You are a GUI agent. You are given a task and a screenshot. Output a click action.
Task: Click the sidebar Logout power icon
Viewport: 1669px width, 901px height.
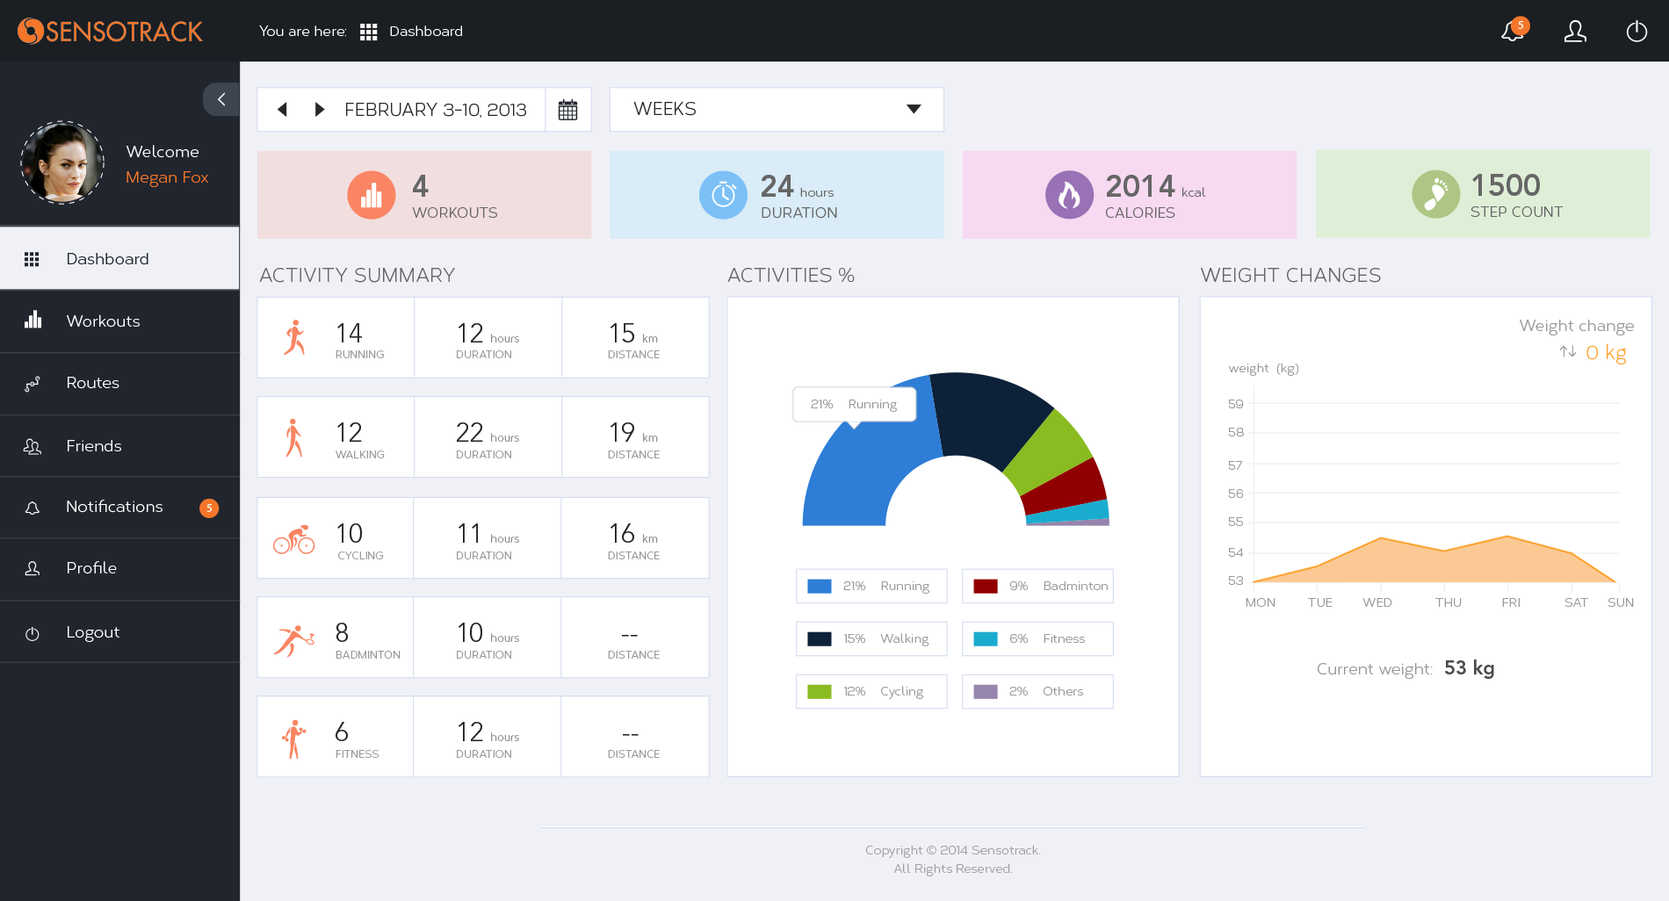[x=33, y=634]
